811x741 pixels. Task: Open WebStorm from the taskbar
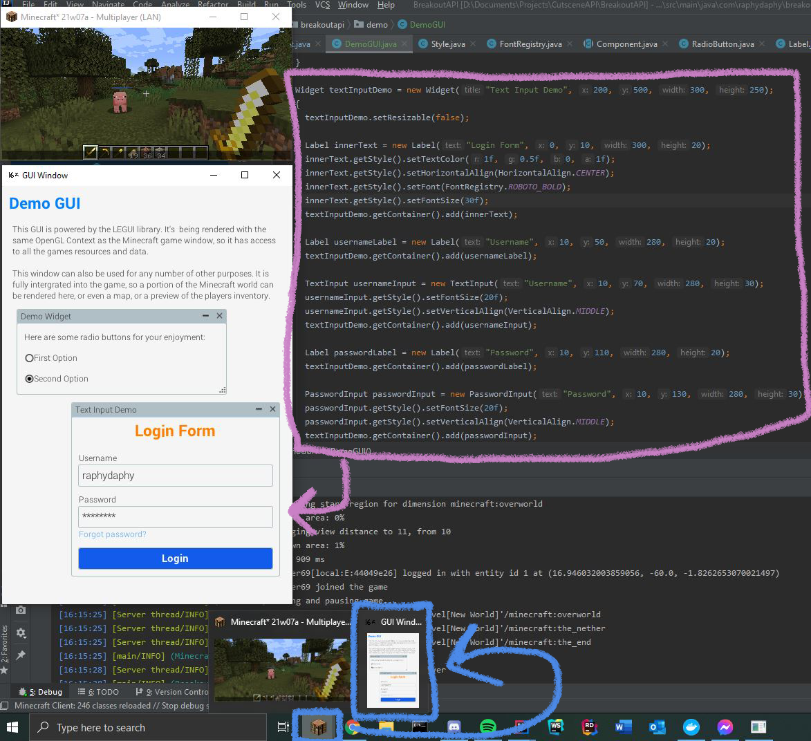(555, 727)
